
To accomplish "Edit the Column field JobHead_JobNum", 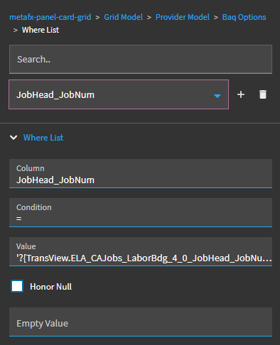I will [x=141, y=174].
